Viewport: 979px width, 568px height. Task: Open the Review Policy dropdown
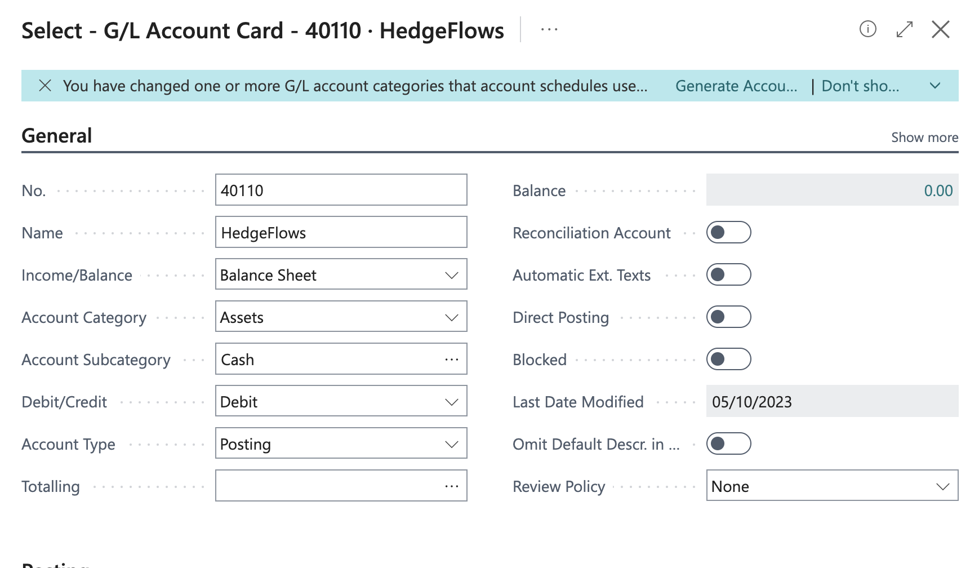tap(832, 486)
